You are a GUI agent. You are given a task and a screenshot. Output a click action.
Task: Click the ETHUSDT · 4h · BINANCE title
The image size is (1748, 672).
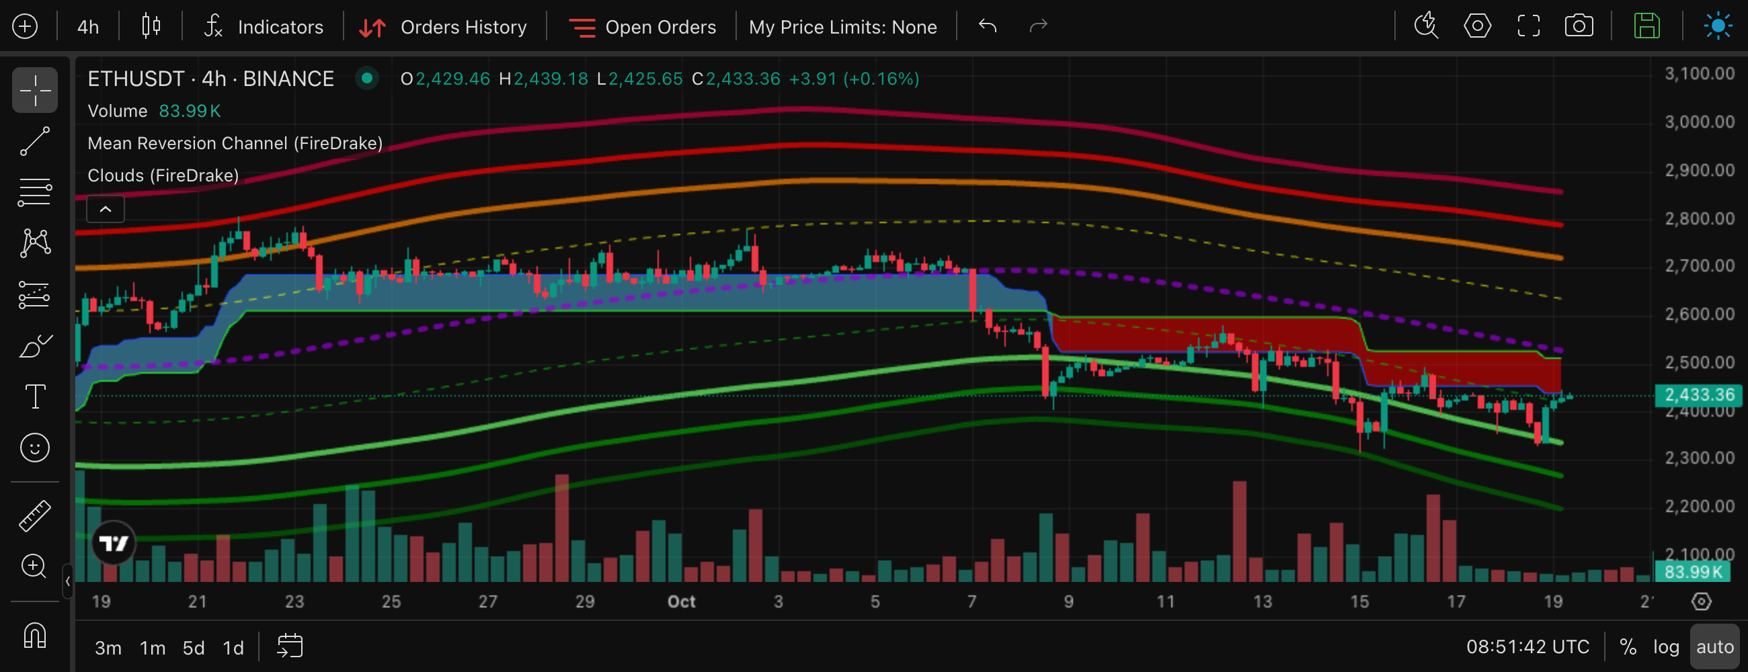pos(211,79)
